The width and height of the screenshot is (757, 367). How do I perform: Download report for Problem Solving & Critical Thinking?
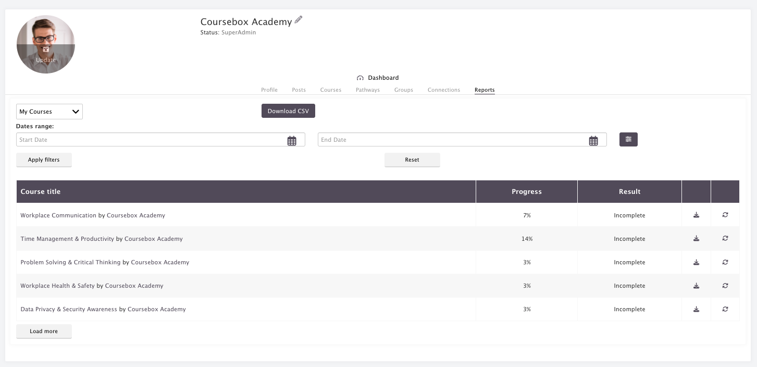click(696, 262)
